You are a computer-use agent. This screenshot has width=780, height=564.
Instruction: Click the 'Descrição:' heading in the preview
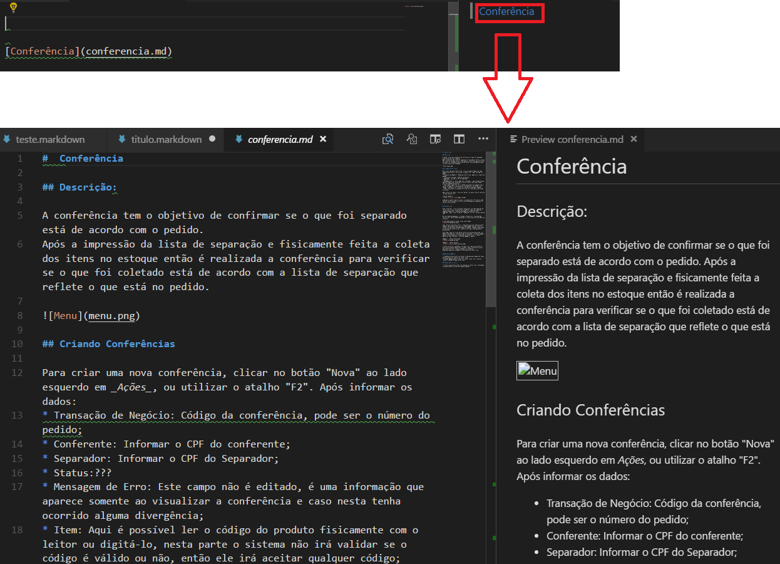[552, 212]
